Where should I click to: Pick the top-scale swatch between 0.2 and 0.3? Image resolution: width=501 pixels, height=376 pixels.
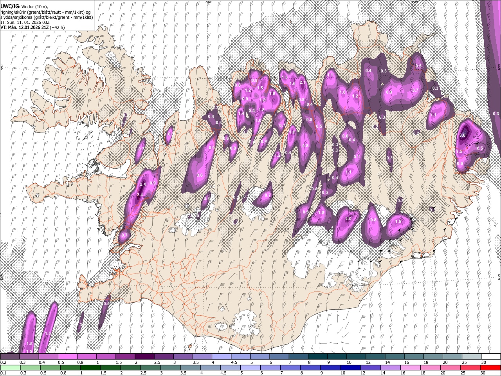point(10,357)
